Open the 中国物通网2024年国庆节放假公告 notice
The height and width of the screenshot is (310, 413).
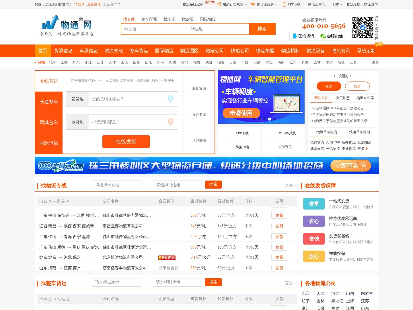[338, 108]
